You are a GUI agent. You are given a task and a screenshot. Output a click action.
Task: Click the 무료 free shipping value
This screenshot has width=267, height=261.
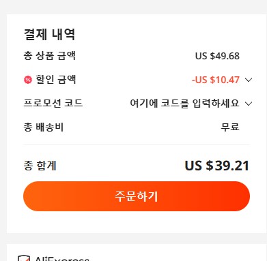click(230, 127)
